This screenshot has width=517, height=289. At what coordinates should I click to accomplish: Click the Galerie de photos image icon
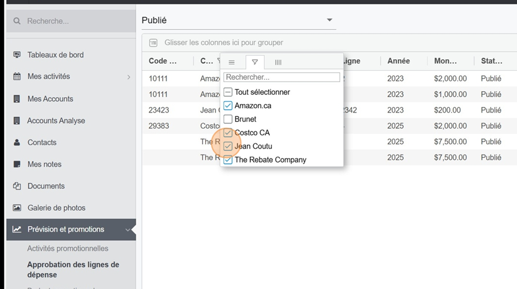17,208
